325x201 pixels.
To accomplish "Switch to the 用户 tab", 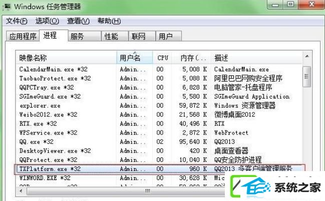I will pyautogui.click(x=169, y=36).
